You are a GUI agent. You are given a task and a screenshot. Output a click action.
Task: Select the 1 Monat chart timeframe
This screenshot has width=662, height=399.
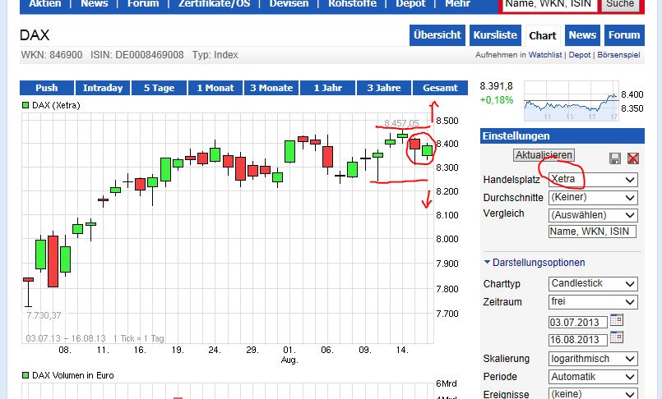(x=215, y=88)
